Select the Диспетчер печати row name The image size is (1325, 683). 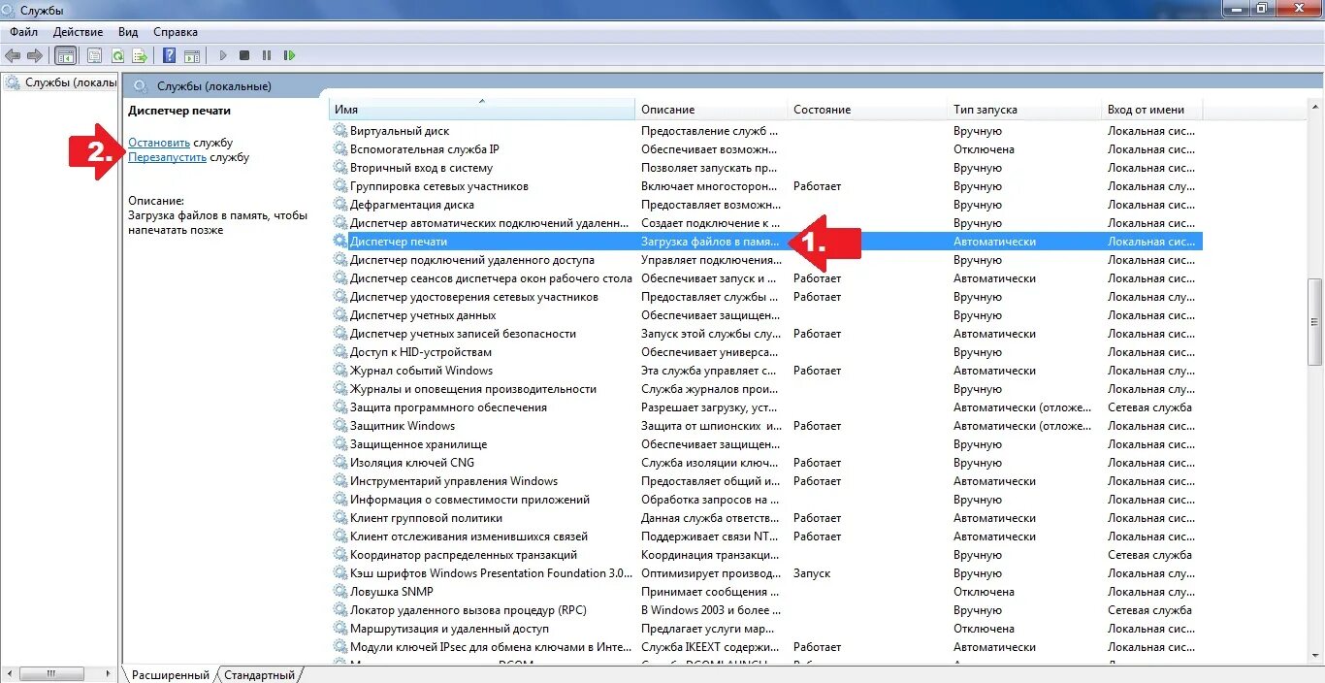[x=398, y=242]
